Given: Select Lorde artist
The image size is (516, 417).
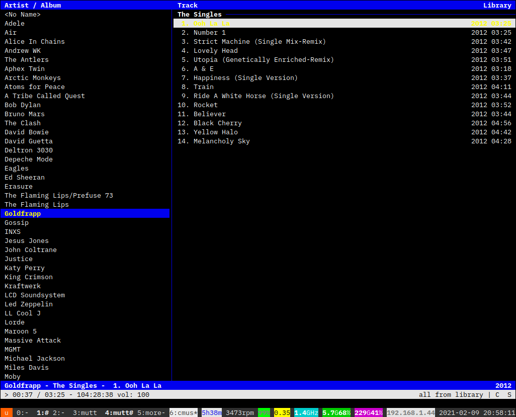Looking at the screenshot, I should coord(85,322).
